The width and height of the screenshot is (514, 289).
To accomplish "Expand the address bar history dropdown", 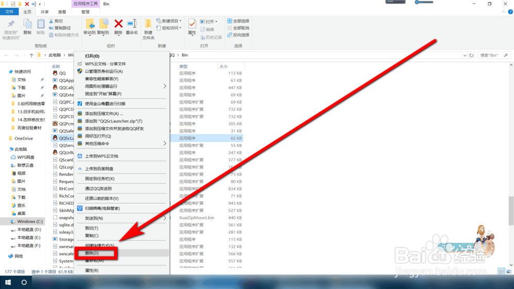I will (x=465, y=55).
